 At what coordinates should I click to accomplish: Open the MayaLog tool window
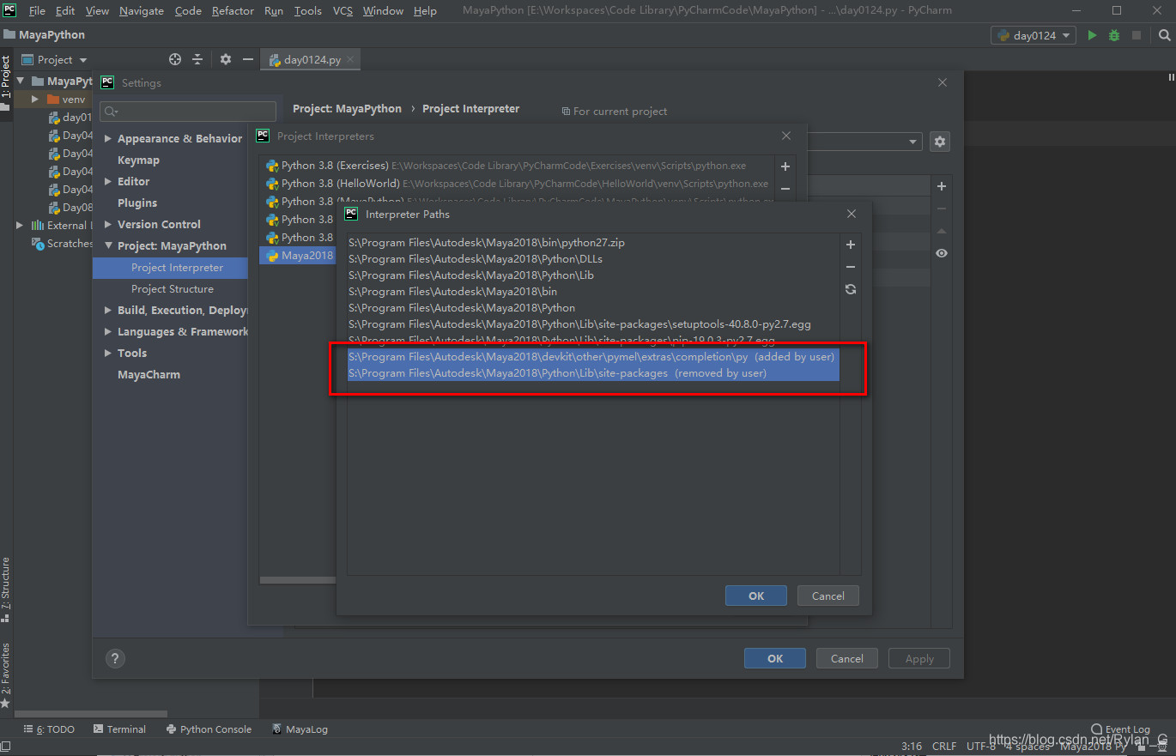(x=300, y=729)
